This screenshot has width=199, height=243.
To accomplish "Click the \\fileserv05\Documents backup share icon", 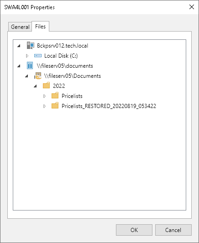I will point(38,76).
